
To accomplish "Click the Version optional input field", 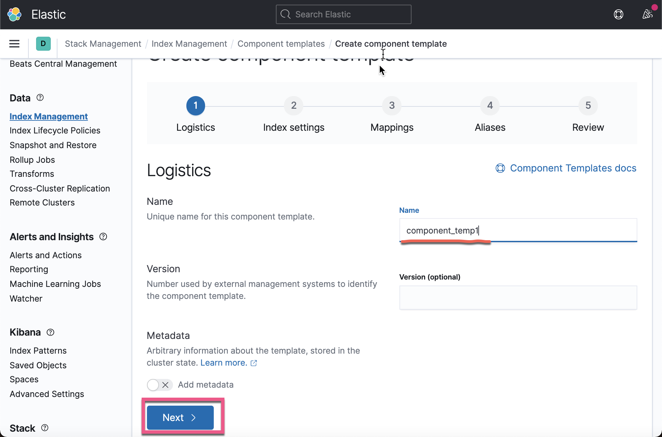I will coord(518,297).
